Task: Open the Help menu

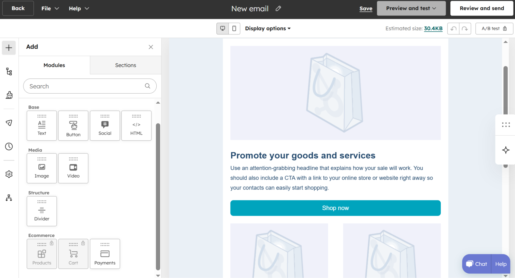Action: [79, 8]
